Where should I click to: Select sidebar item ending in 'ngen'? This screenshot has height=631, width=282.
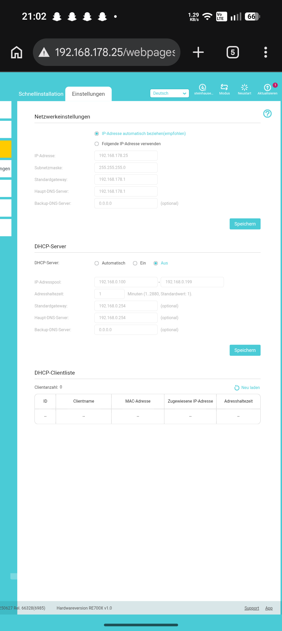pyautogui.click(x=5, y=169)
